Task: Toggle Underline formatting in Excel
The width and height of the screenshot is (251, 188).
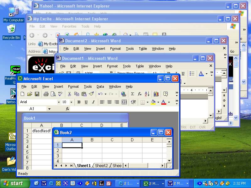Action: point(86,102)
